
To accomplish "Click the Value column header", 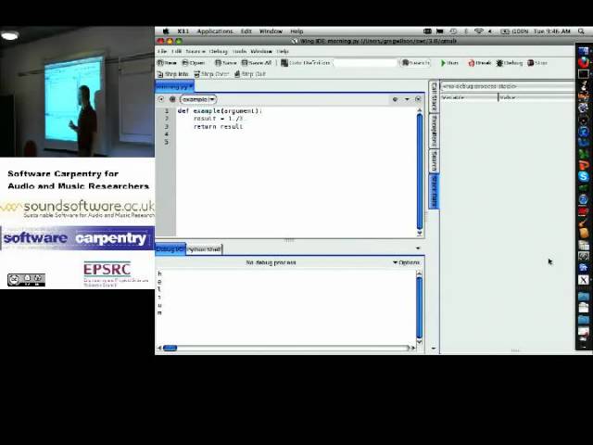I will click(536, 97).
